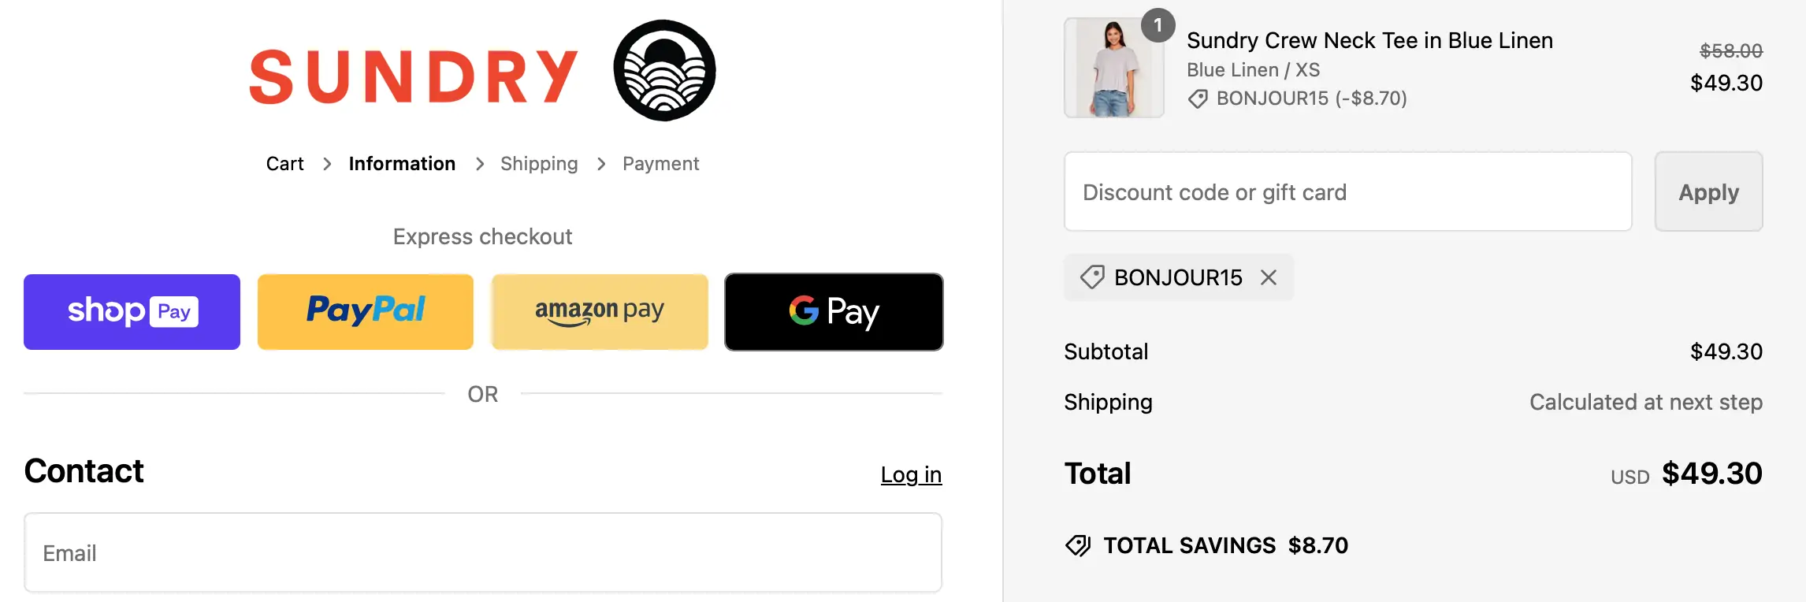The width and height of the screenshot is (1806, 602).
Task: Click the chevron after Cart breadcrumb
Action: [326, 164]
